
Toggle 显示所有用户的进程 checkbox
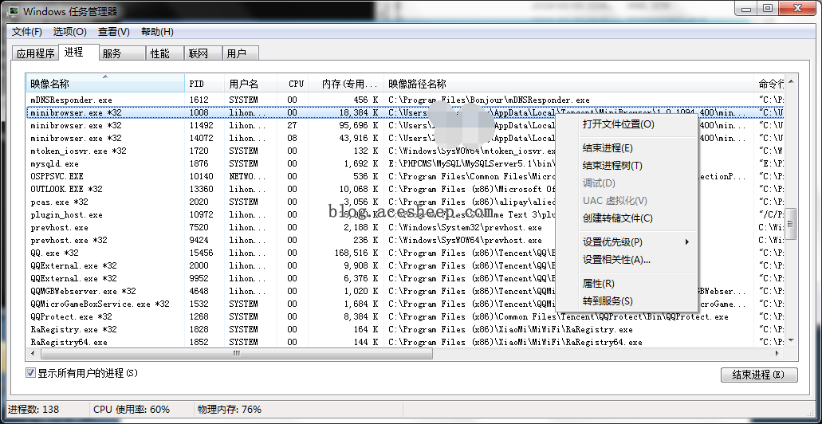pyautogui.click(x=30, y=373)
